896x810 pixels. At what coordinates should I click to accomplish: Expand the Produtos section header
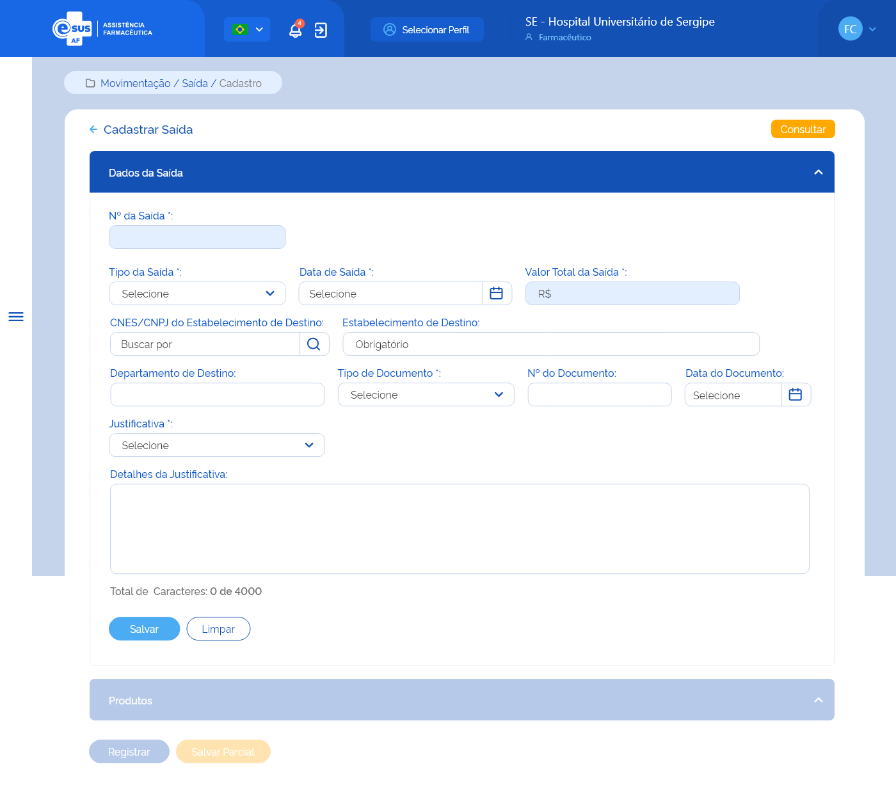point(462,700)
